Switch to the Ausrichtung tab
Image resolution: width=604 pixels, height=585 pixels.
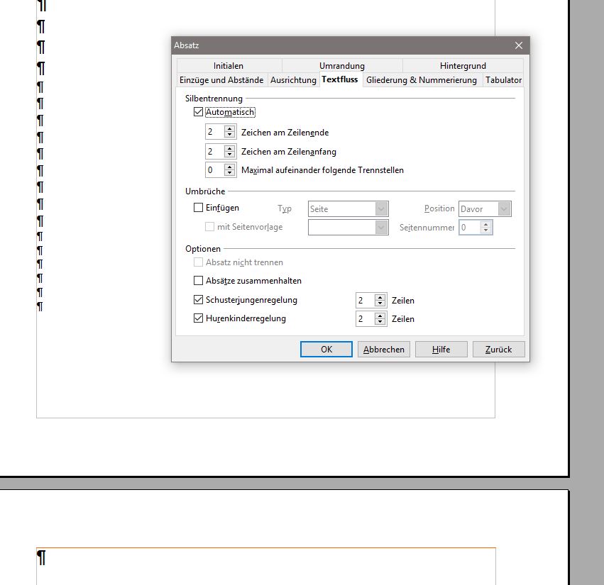click(x=293, y=80)
